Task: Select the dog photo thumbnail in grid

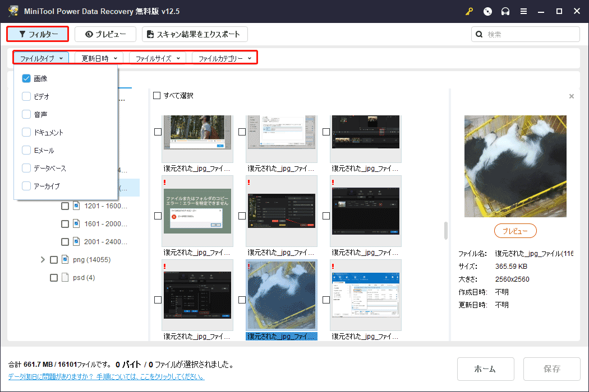Action: 282,295
